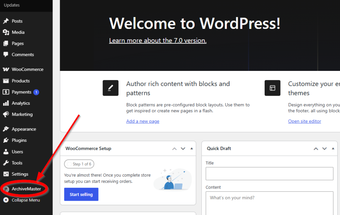Open Updates in the sidebar
The height and width of the screenshot is (215, 340).
click(12, 5)
